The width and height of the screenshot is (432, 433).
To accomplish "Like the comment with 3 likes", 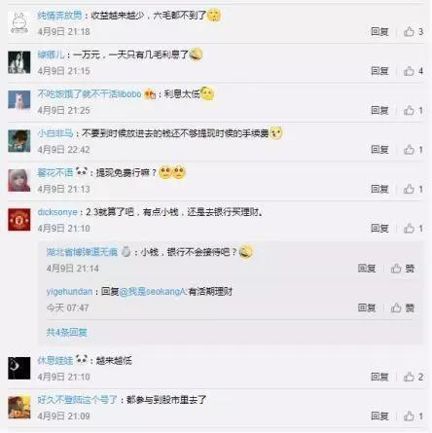I will 414,31.
